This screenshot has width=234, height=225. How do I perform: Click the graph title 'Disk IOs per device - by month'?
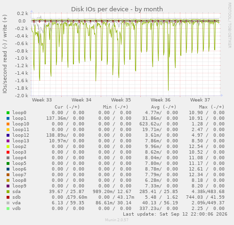tap(117, 9)
